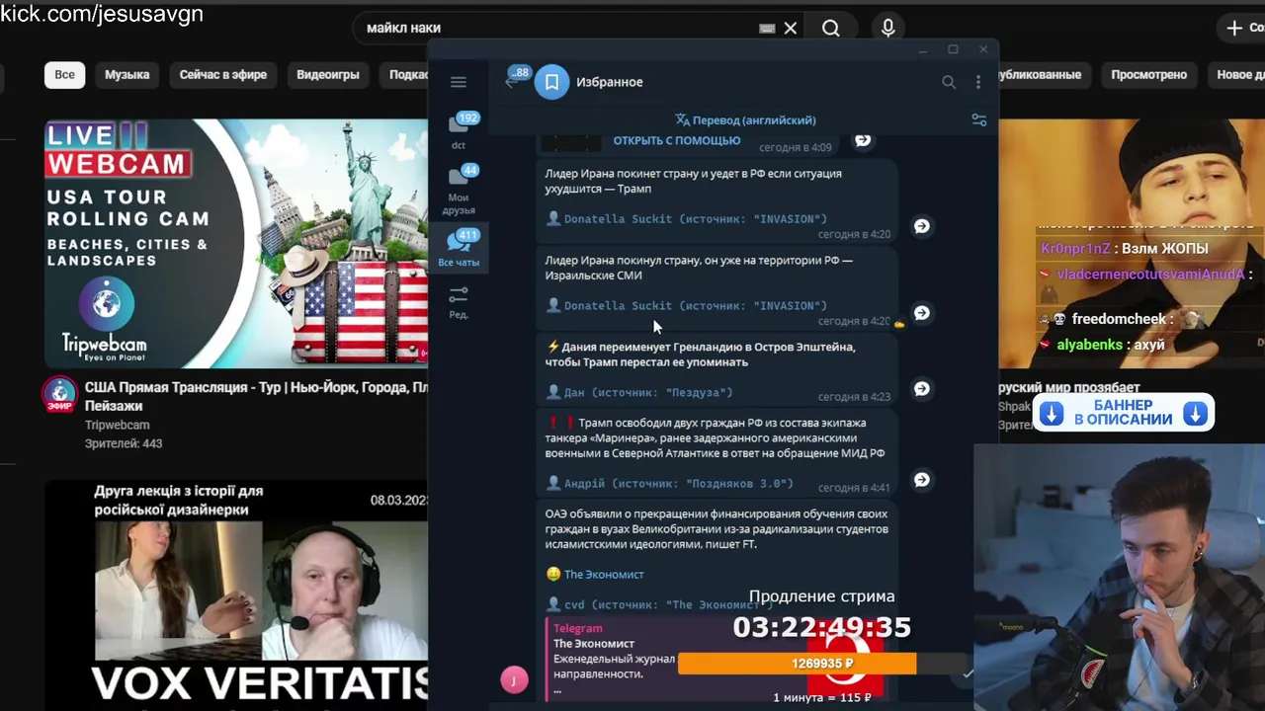Go back using the Telegram back arrow
This screenshot has height=711, width=1265.
511,82
